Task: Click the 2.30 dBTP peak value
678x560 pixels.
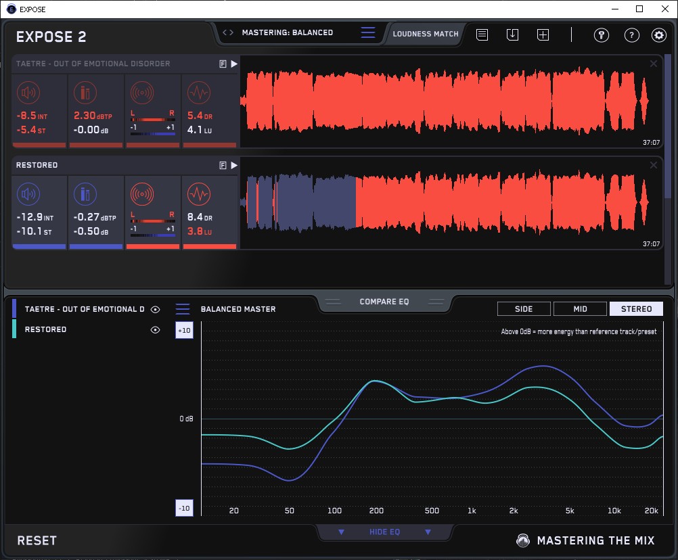Action: [93, 116]
